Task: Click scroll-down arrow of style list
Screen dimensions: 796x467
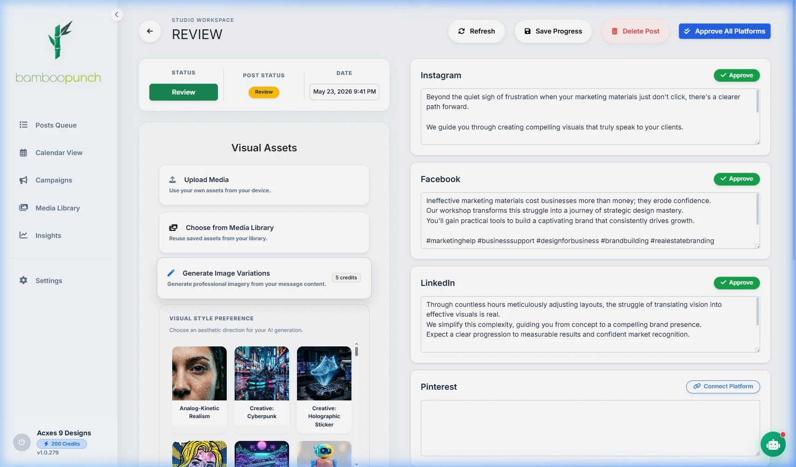Action: [x=357, y=464]
